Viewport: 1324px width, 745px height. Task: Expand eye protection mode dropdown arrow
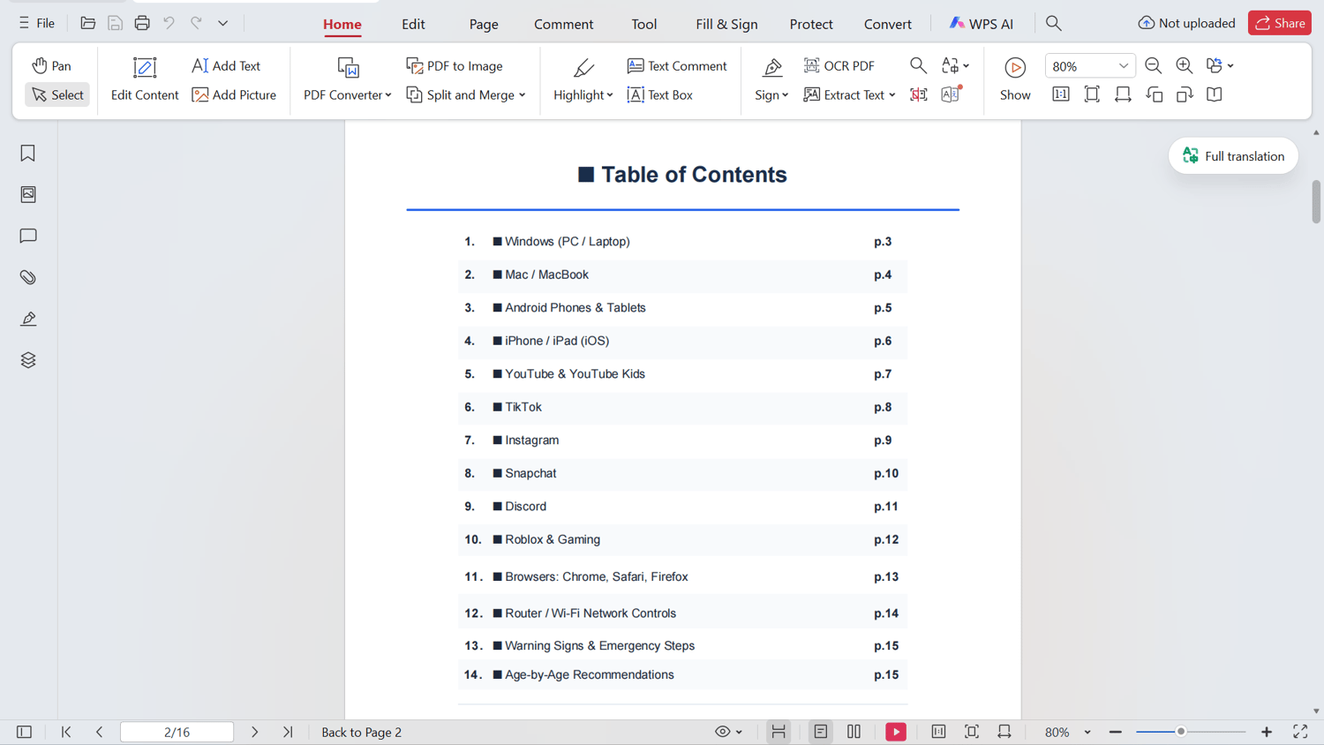739,733
